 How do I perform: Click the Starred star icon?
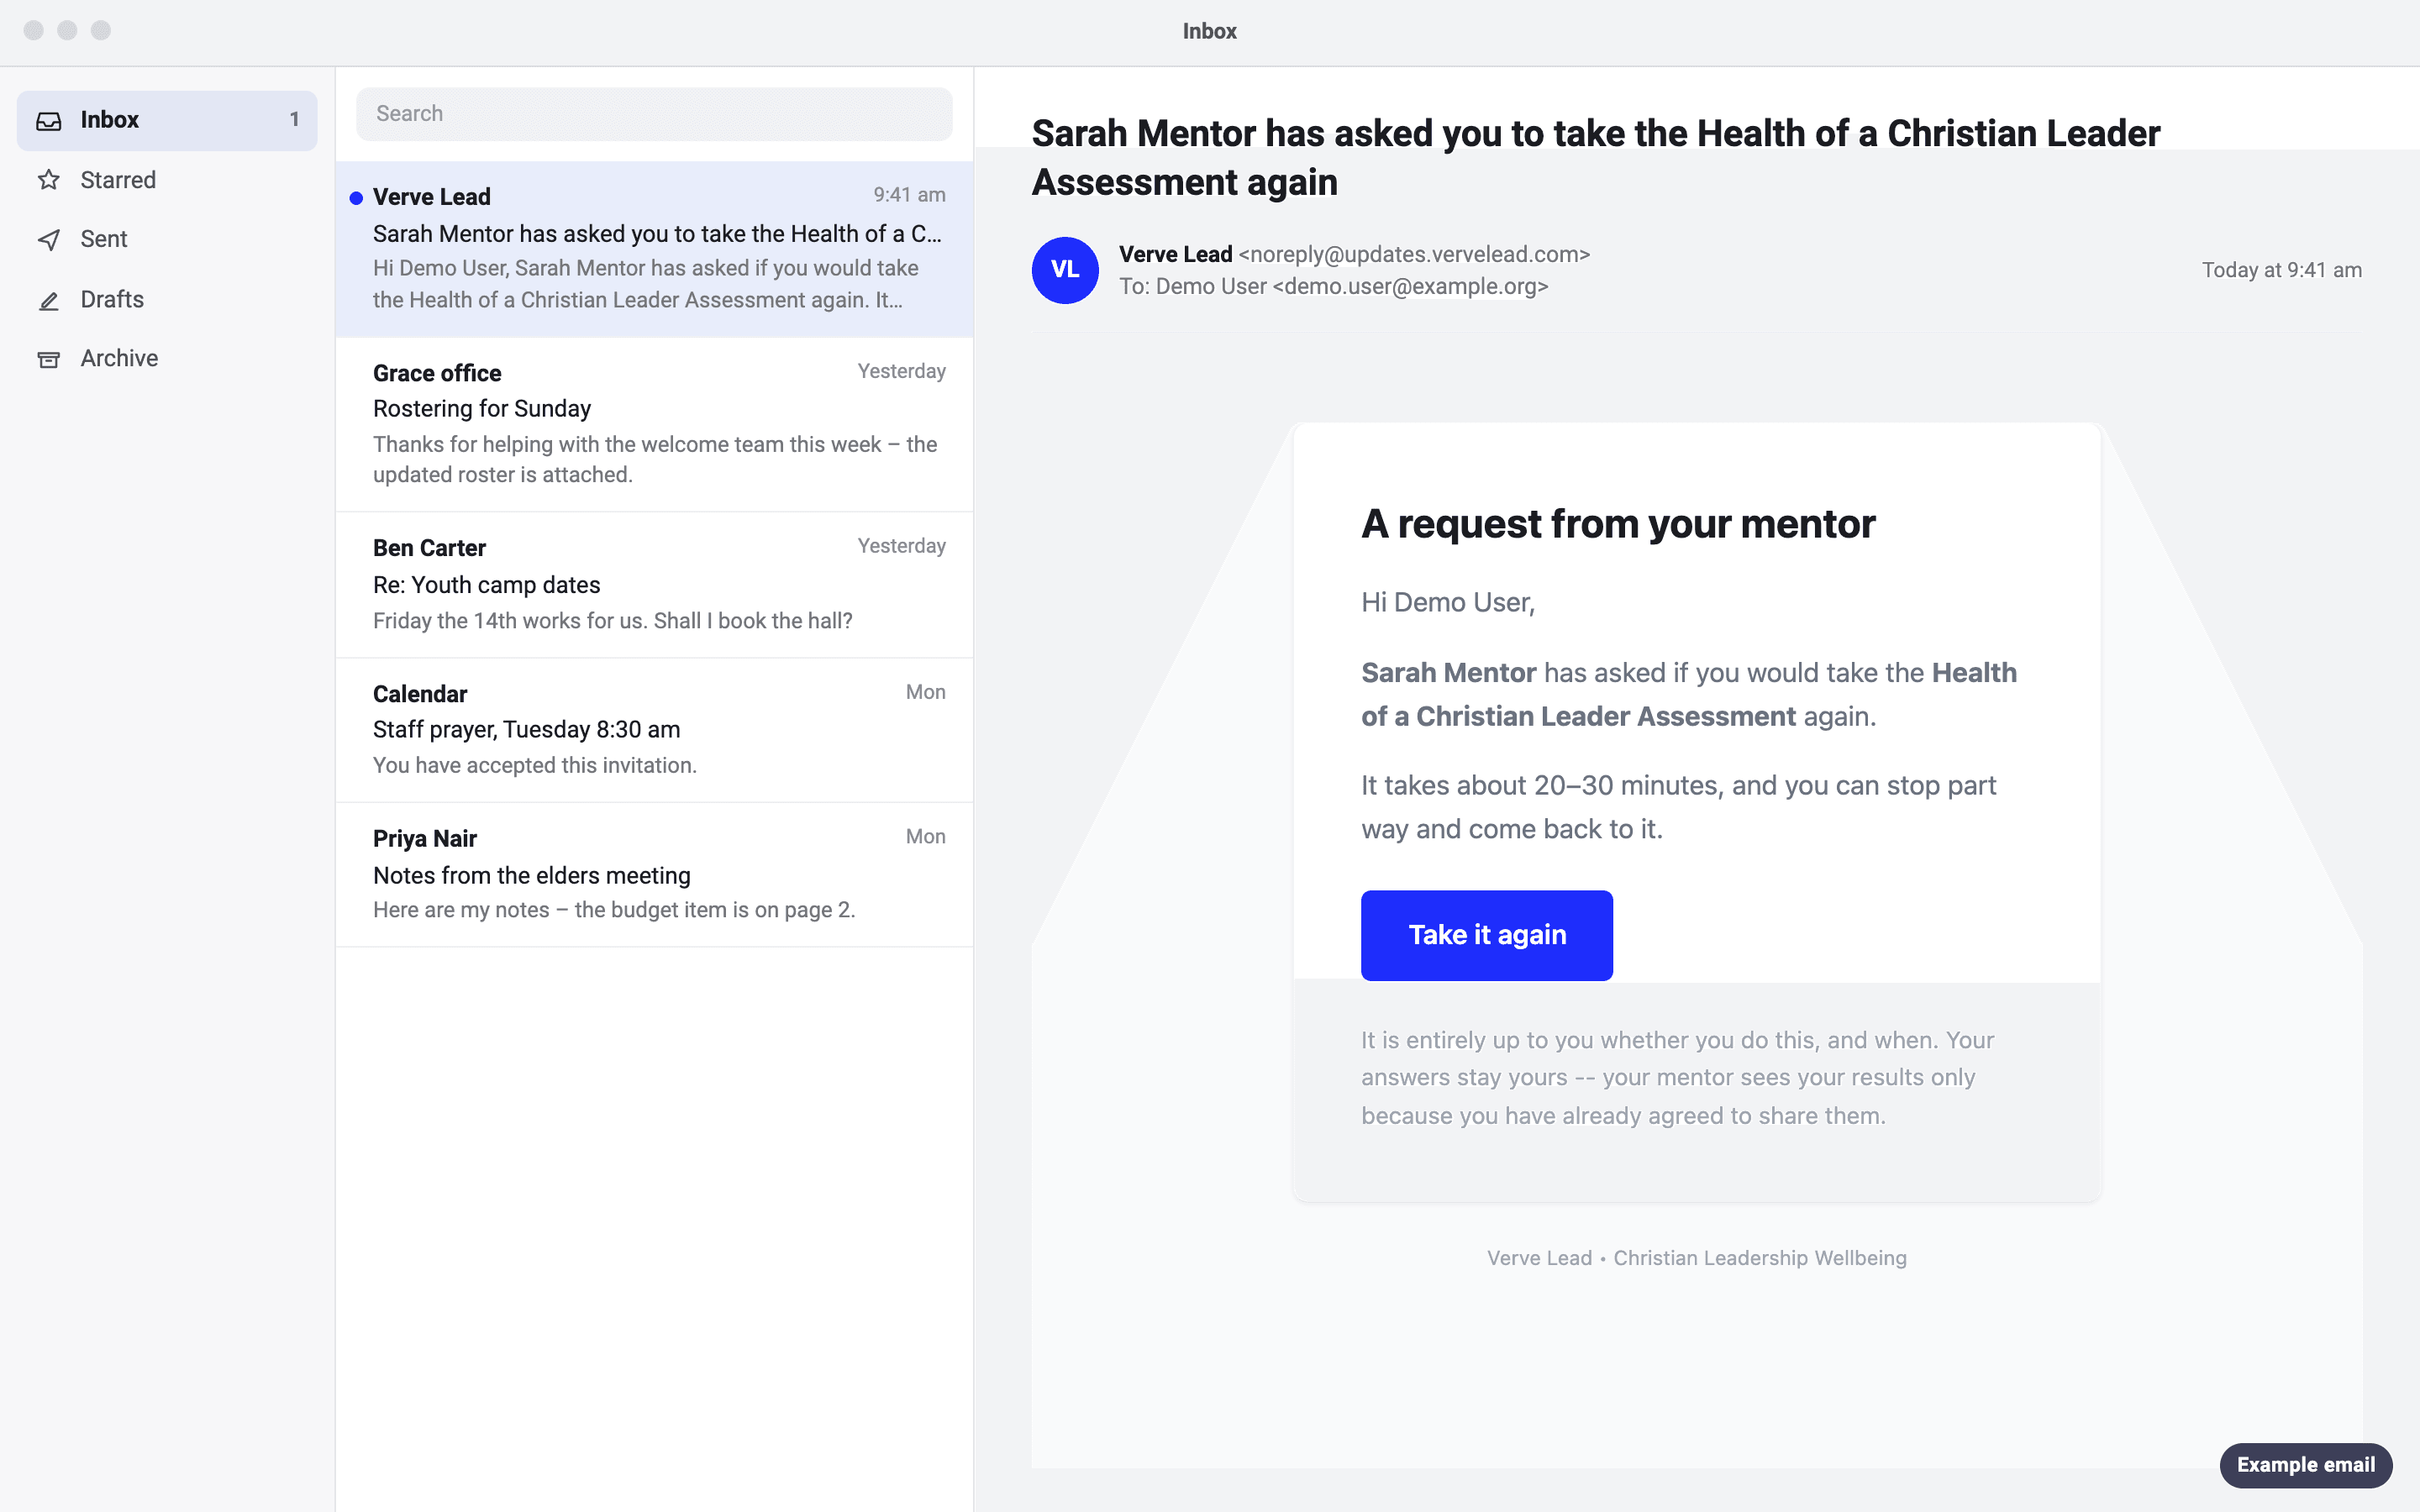pyautogui.click(x=49, y=180)
